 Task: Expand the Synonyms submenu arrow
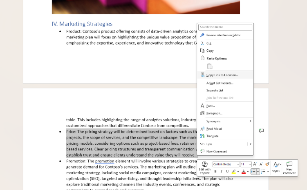(250, 121)
